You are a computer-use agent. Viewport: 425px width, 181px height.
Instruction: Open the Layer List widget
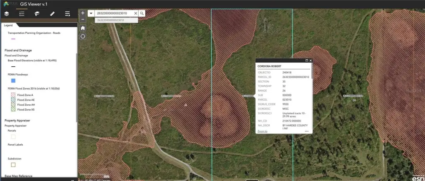click(x=7, y=14)
